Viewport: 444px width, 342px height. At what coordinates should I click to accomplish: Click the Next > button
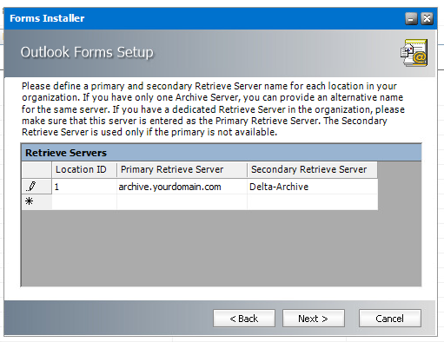tap(314, 319)
